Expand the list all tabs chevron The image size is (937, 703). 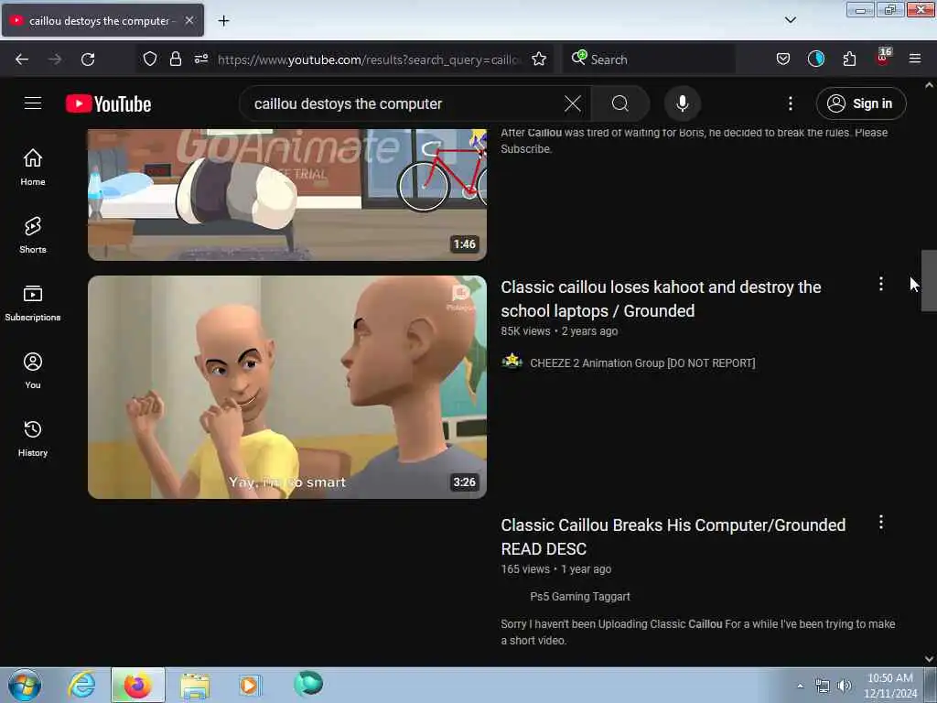[x=790, y=20]
